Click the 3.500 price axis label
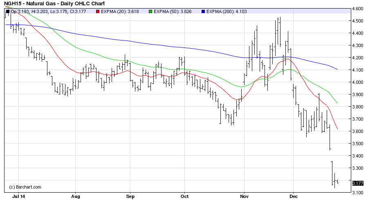The width and height of the screenshot is (368, 209). click(358, 144)
